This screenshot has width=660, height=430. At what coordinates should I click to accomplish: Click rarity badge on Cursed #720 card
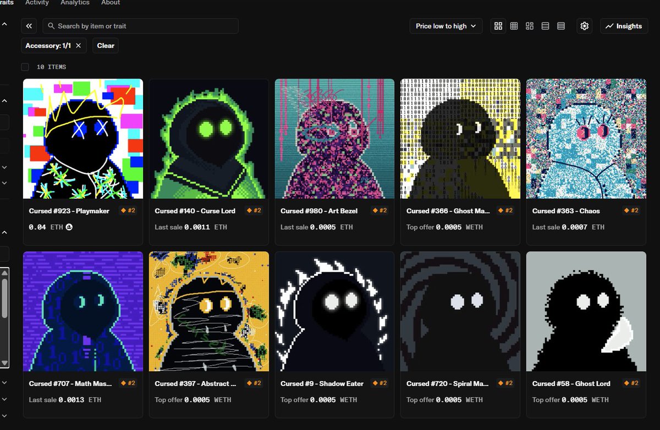coord(507,383)
